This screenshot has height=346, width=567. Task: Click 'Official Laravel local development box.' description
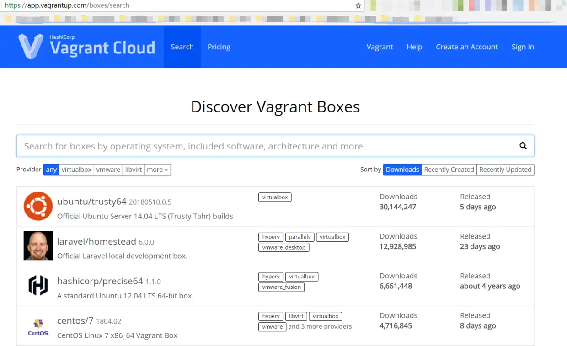(122, 256)
